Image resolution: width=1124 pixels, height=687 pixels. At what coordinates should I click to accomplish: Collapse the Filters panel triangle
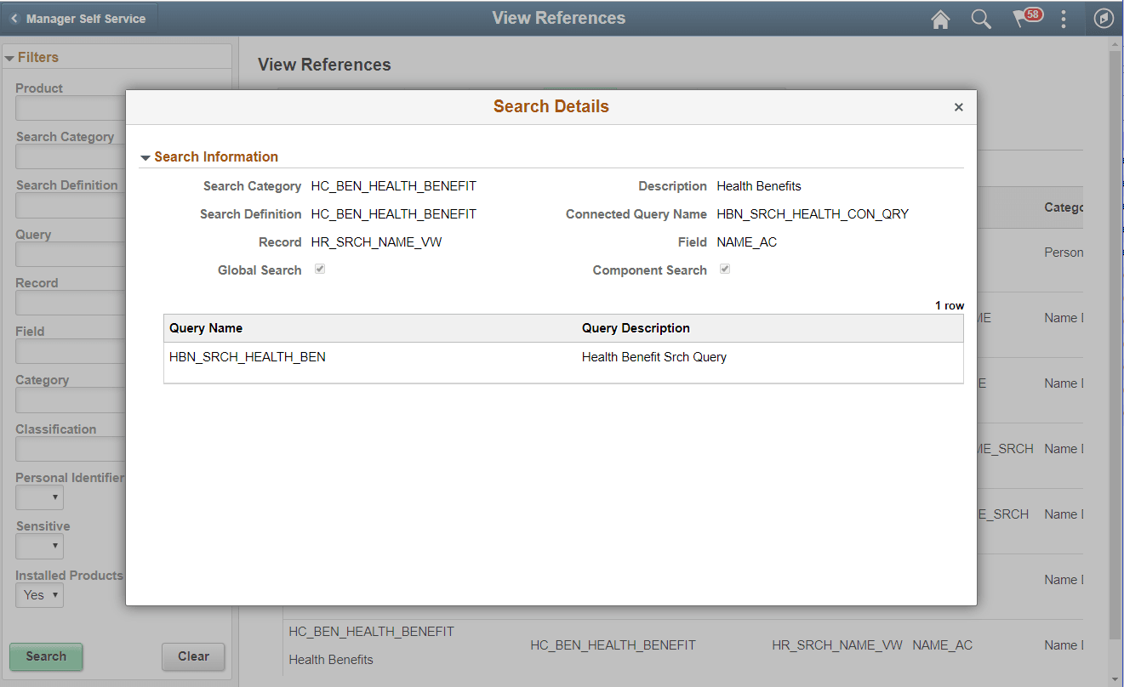coord(9,57)
